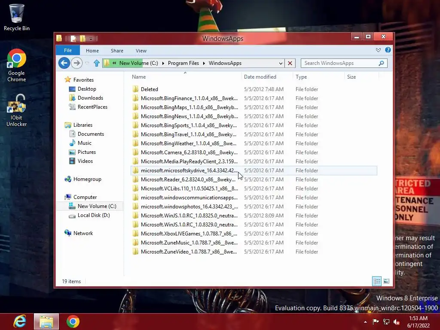Open Customize Quick Access Toolbar dropdown
This screenshot has height=330, width=440.
tap(91, 39)
